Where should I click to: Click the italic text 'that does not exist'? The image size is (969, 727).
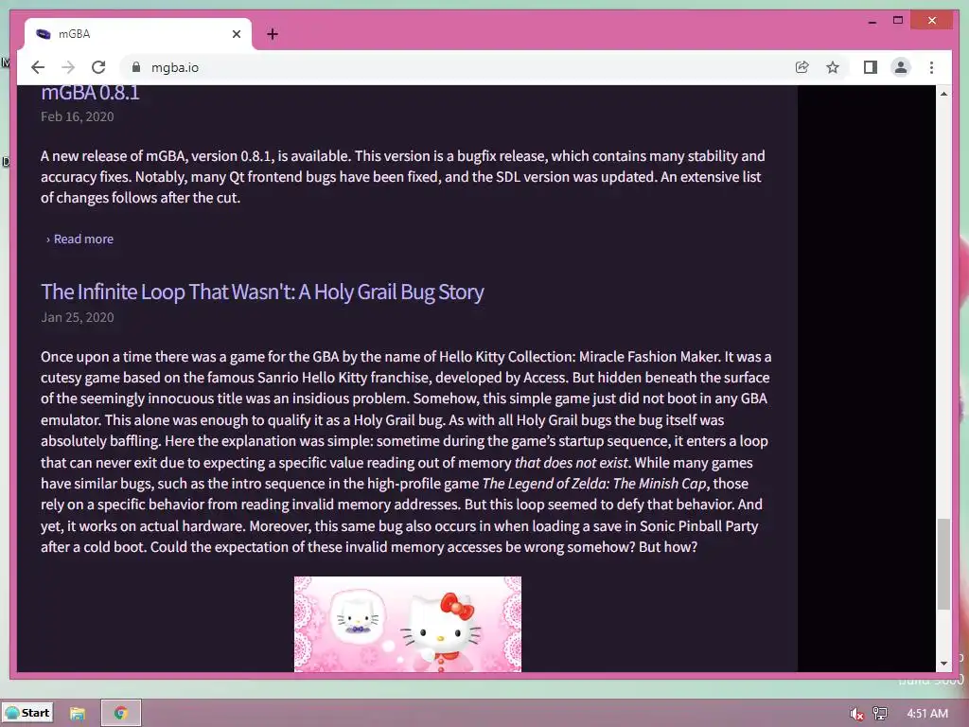(x=571, y=463)
